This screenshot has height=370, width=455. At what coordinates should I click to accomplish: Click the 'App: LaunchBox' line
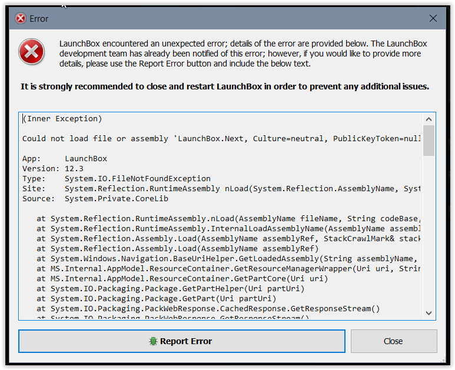pyautogui.click(x=65, y=159)
